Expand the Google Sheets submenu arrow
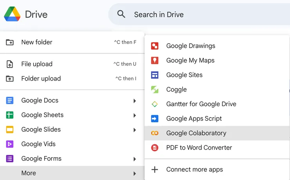The image size is (290, 180). click(134, 115)
